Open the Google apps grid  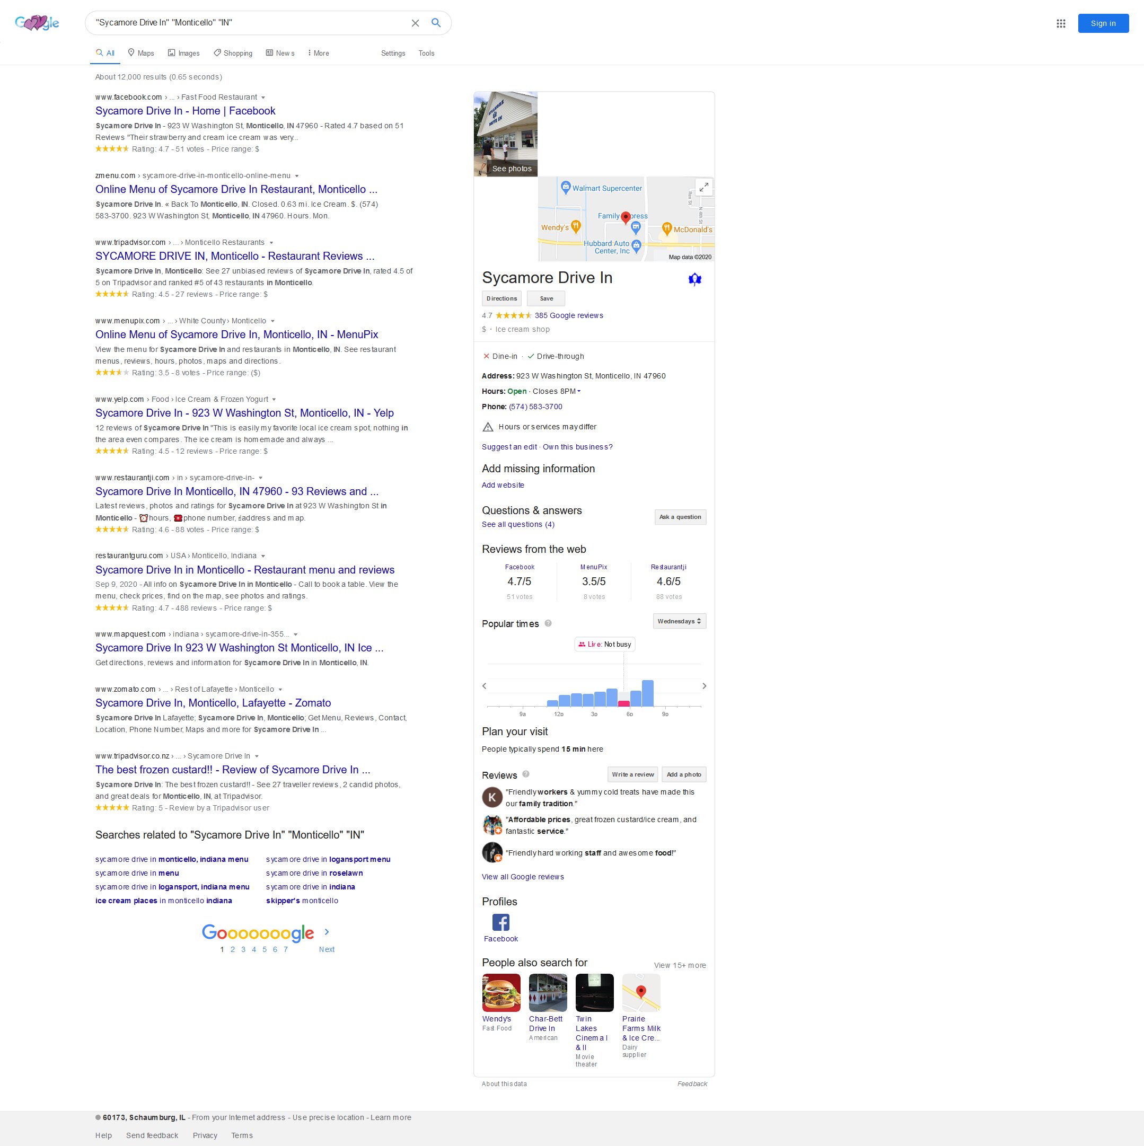tap(1061, 23)
